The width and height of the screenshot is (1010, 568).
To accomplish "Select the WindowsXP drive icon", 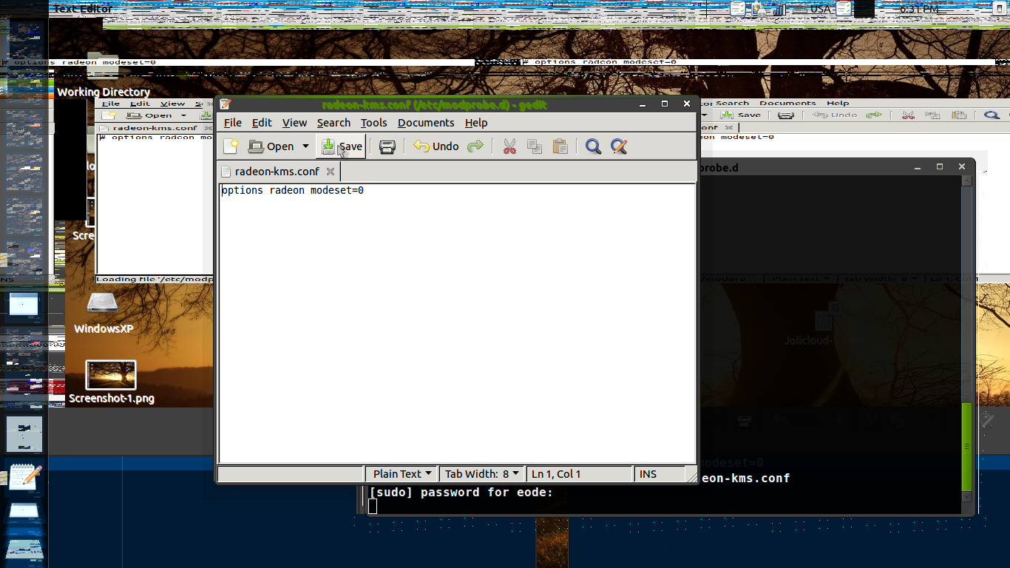I will point(102,303).
